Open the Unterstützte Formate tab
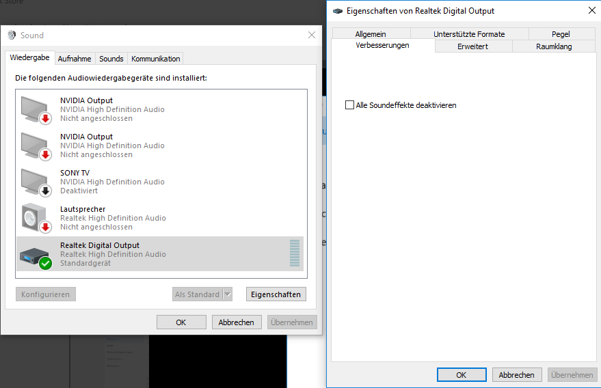The height and width of the screenshot is (388, 601). point(469,34)
